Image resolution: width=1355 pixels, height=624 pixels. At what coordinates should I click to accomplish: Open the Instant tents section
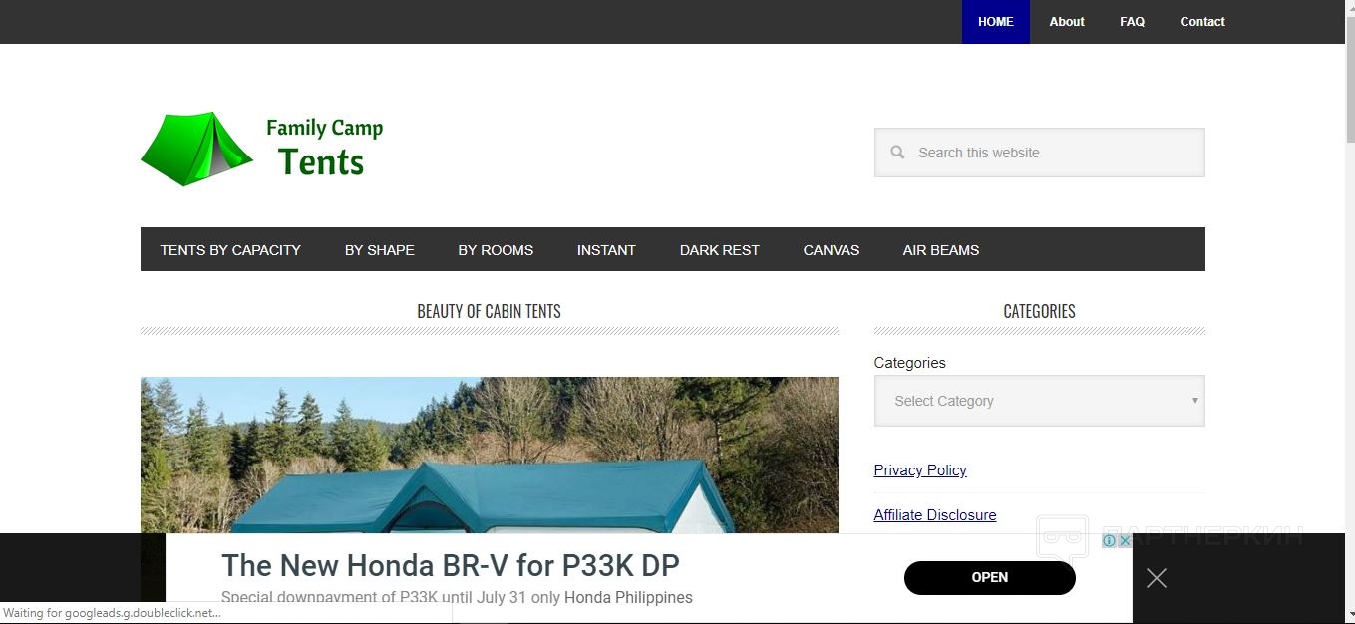[x=606, y=250]
